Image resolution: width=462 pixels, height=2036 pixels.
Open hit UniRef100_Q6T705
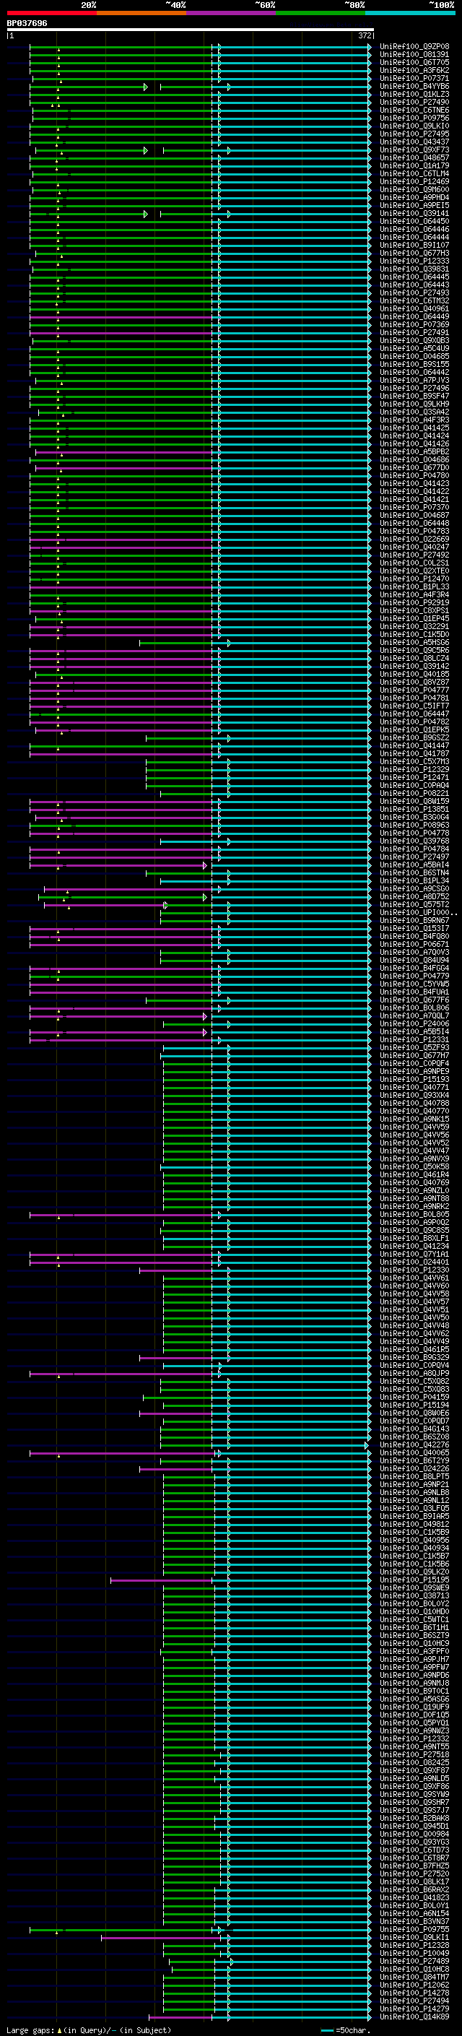[x=414, y=62]
